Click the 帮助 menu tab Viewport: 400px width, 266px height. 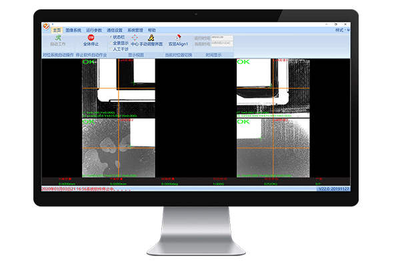tap(152, 30)
